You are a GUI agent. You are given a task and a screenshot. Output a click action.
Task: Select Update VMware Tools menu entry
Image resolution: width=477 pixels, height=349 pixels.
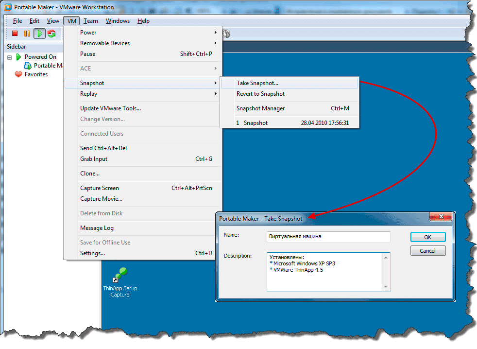click(x=143, y=108)
